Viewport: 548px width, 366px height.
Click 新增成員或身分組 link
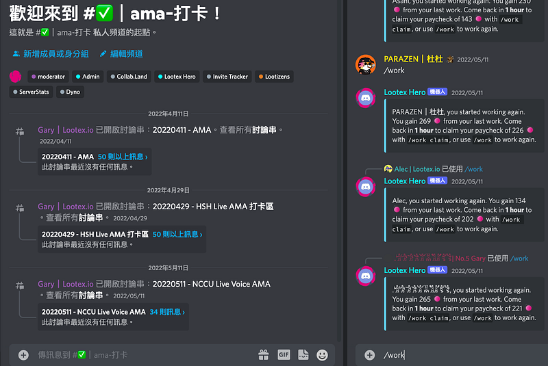pos(51,54)
